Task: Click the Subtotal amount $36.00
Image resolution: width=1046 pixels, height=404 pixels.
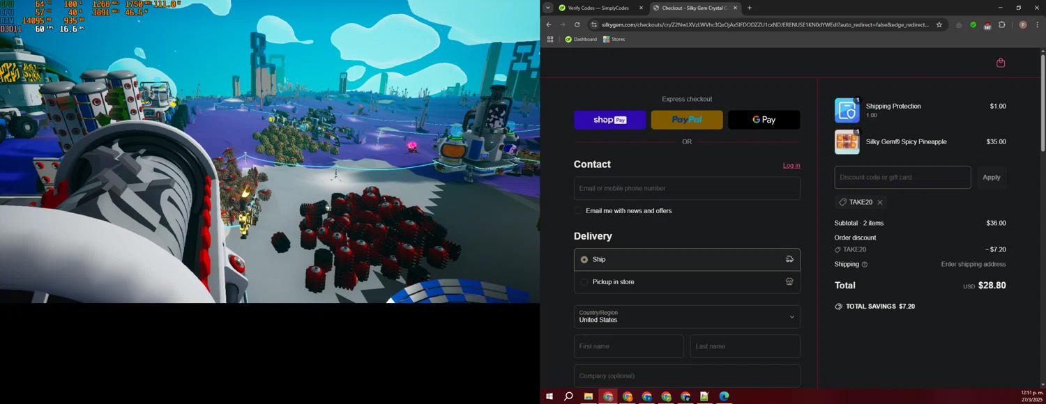Action: coord(996,223)
